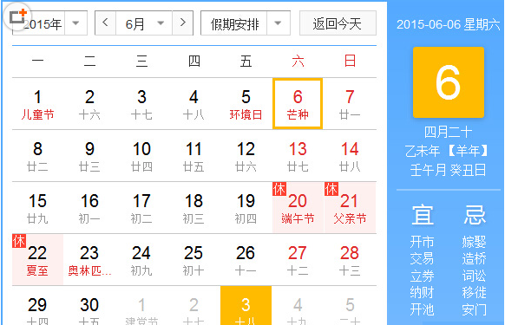The width and height of the screenshot is (505, 325).
Task: Click 壬午月 癸丑日 text
Action: [x=448, y=170]
